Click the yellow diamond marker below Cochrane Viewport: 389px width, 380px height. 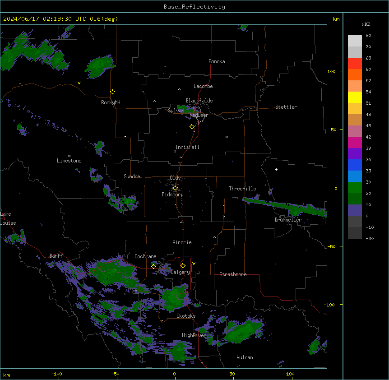click(153, 266)
